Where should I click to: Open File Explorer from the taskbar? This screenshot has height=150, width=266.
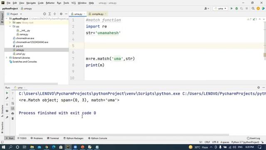click(32, 147)
